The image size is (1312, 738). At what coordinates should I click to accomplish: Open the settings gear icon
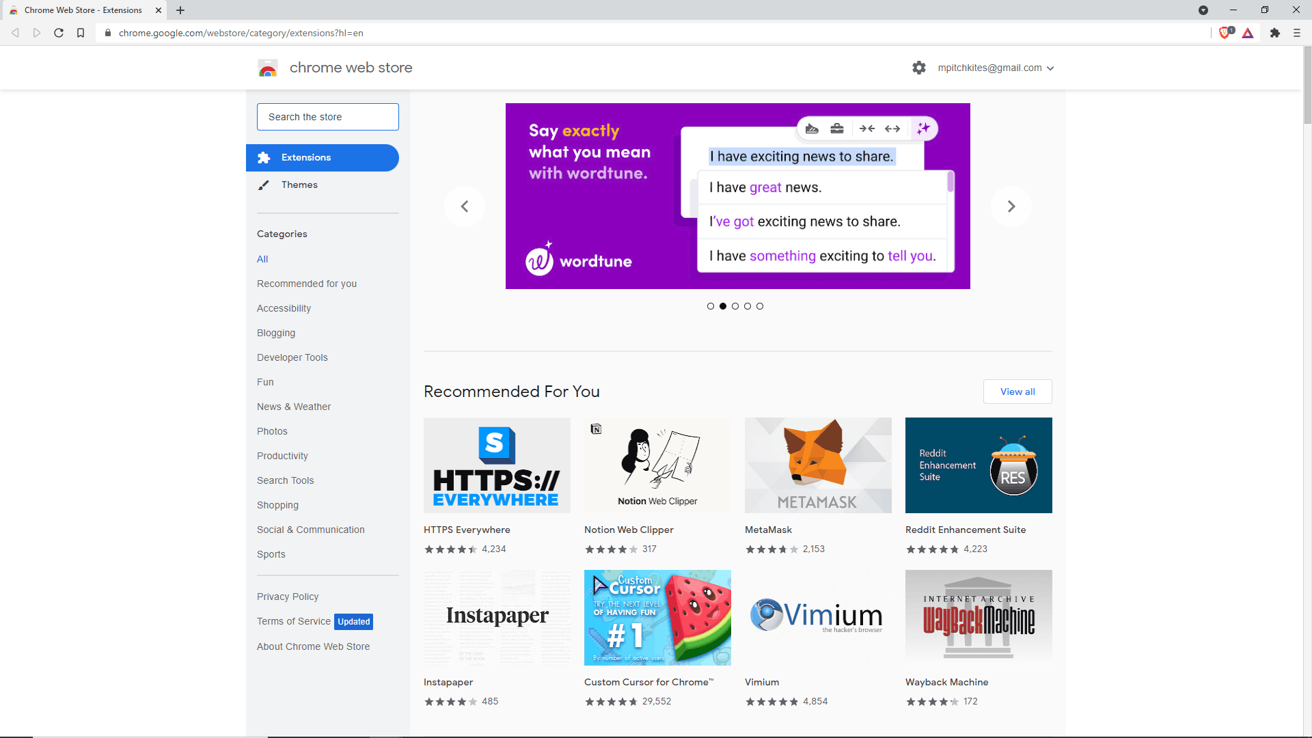(919, 68)
